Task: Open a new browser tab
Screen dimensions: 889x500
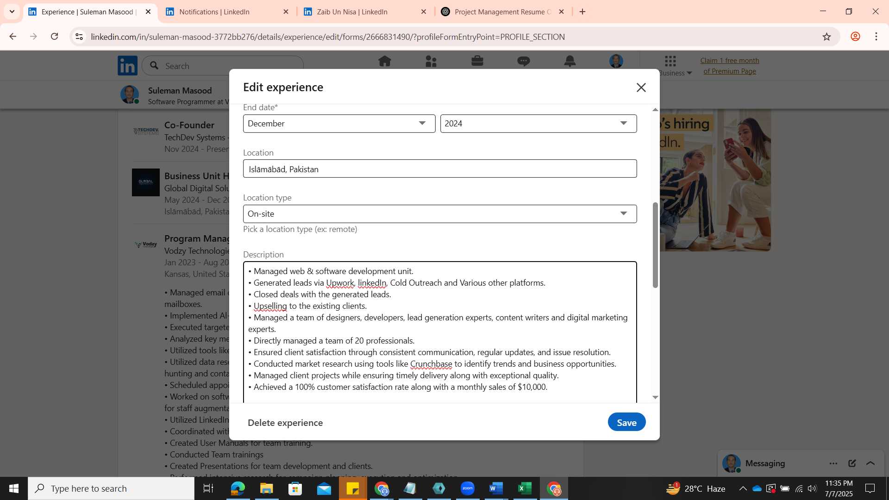Action: (582, 12)
